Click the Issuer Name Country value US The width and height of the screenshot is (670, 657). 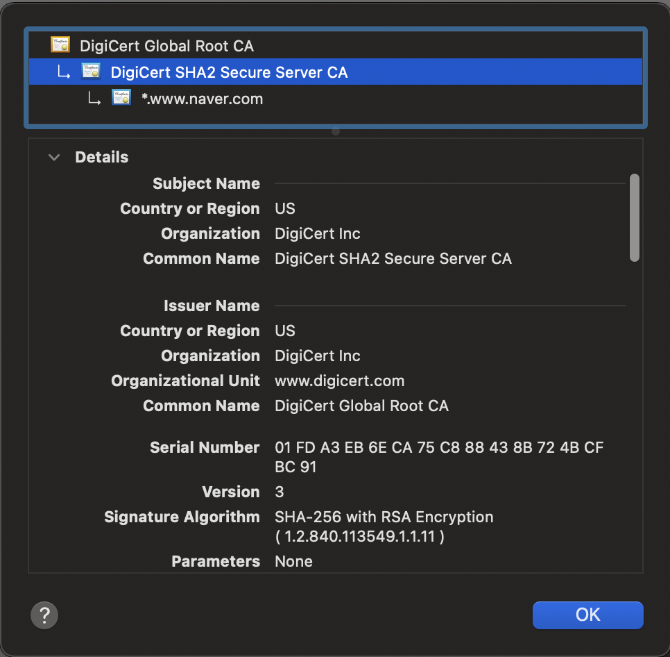click(285, 331)
